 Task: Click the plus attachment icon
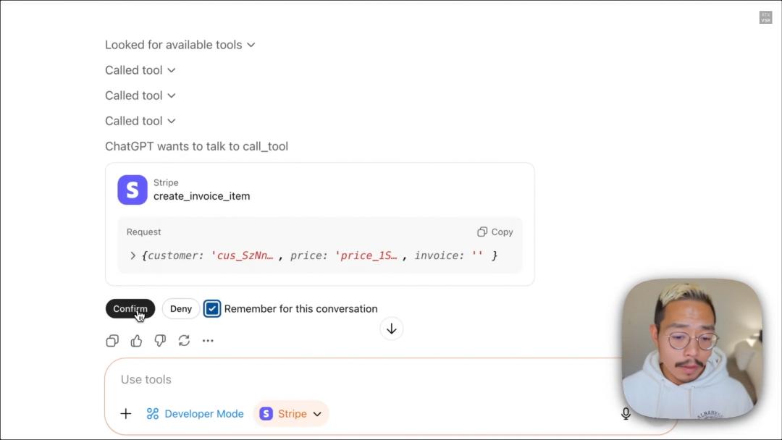(126, 414)
